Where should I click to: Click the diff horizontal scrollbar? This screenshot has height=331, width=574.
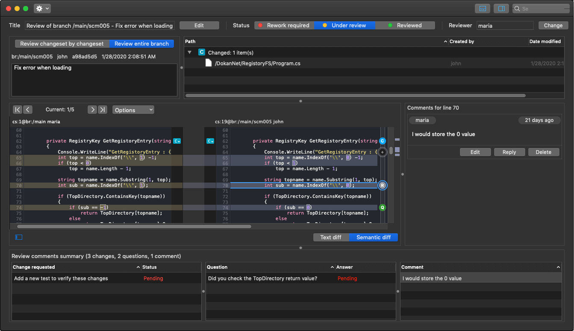tap(134, 226)
